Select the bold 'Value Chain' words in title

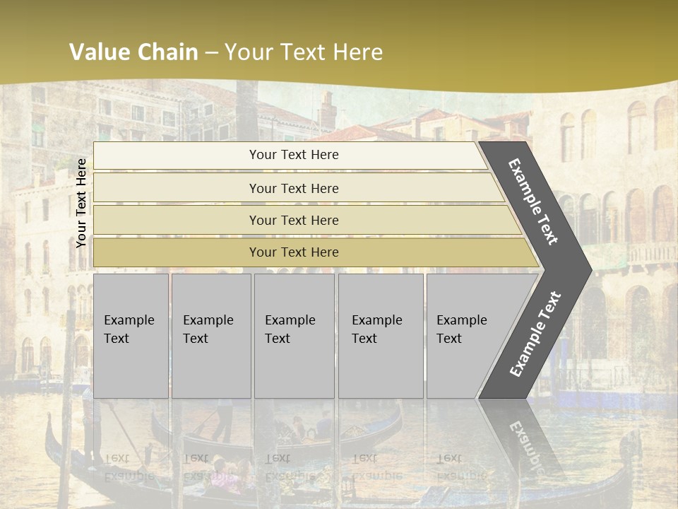tap(133, 52)
